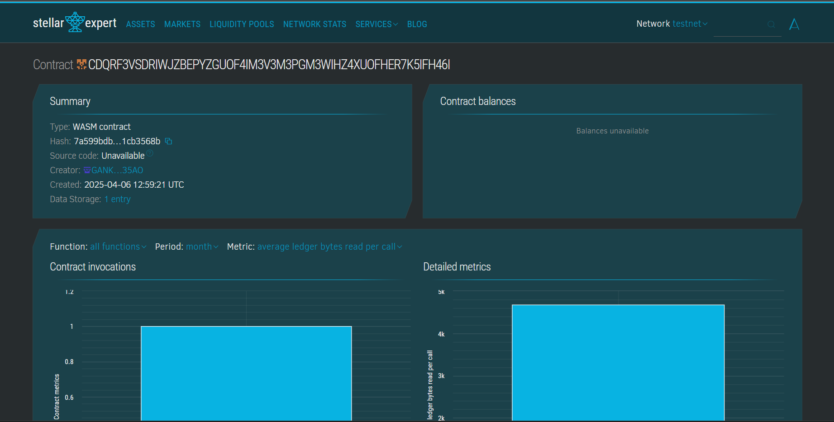Expand the Services menu
Screen dimensions: 834x422
click(376, 24)
